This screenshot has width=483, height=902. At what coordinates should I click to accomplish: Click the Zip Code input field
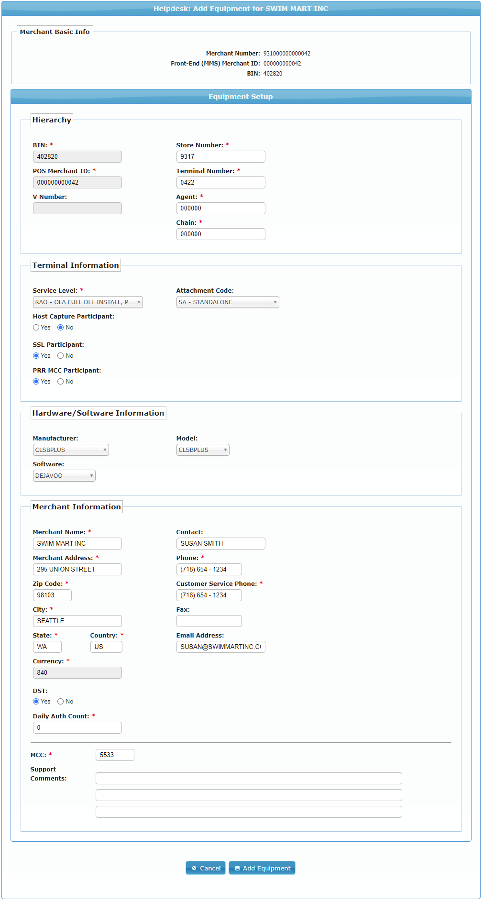(52, 595)
